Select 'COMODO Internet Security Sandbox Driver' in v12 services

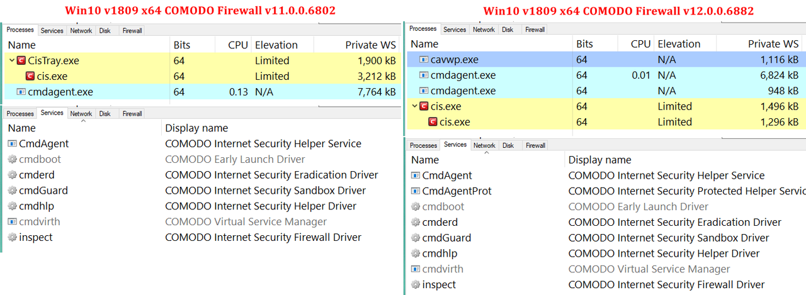coord(669,238)
